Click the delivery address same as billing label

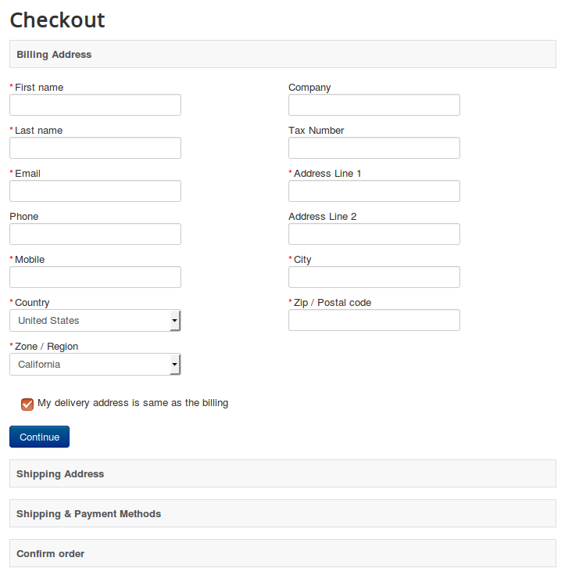click(133, 403)
